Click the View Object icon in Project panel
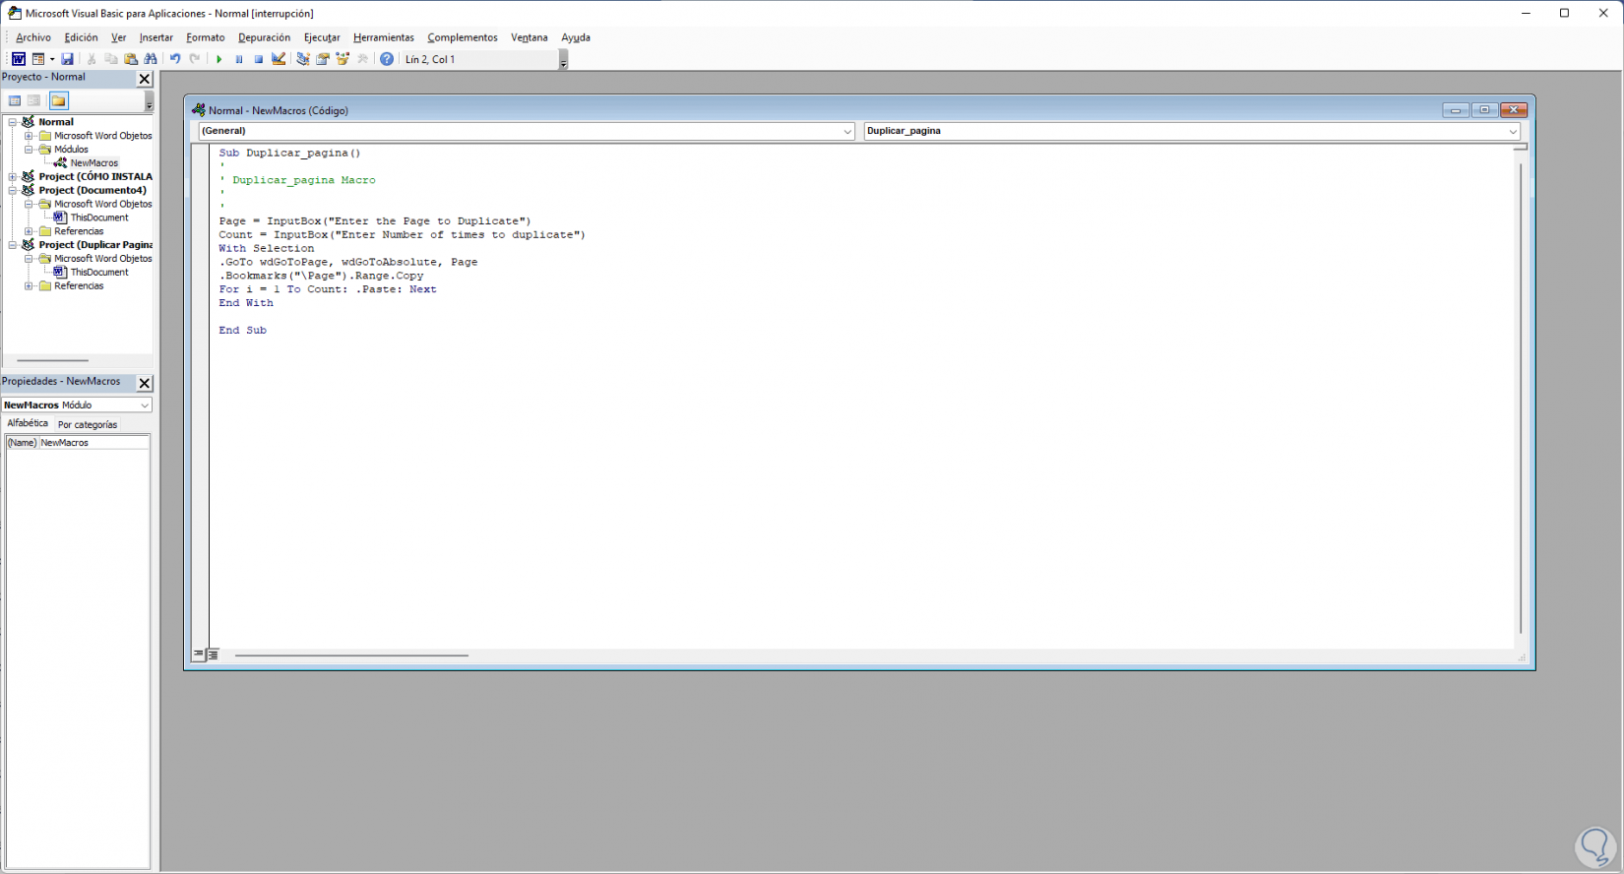 pyautogui.click(x=34, y=100)
